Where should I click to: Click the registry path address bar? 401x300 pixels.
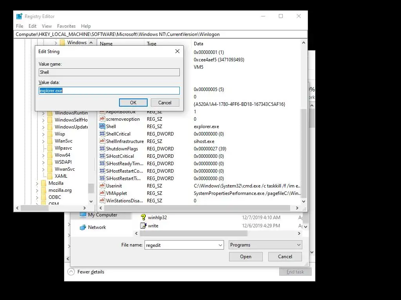pos(160,34)
